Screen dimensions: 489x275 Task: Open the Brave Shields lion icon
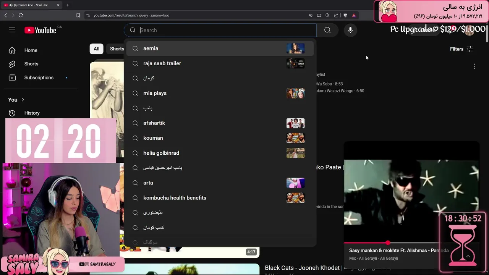click(345, 15)
